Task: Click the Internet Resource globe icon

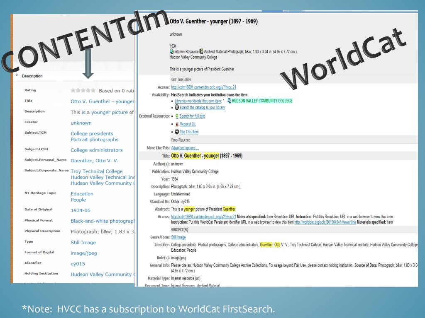Action: pyautogui.click(x=171, y=51)
